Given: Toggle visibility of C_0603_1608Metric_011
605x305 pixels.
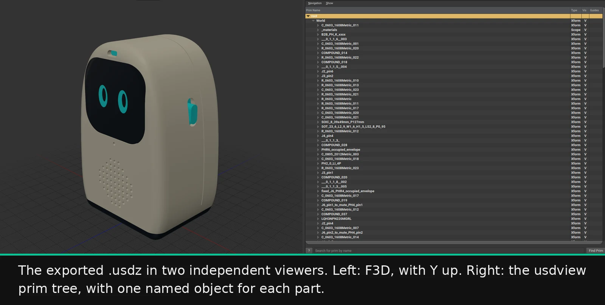Looking at the screenshot, I should (585, 25).
